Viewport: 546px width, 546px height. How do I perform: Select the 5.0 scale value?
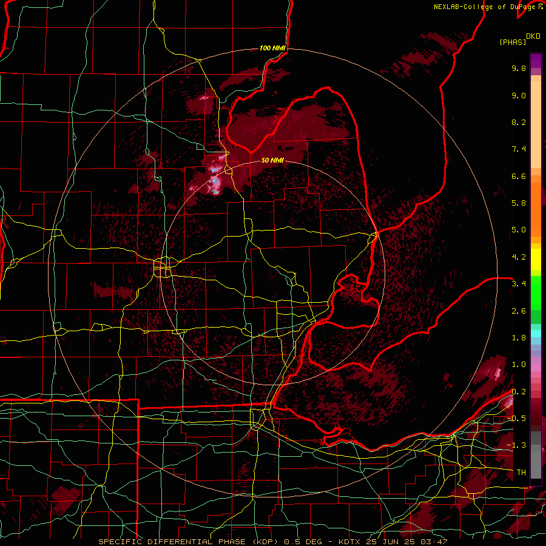pos(519,230)
